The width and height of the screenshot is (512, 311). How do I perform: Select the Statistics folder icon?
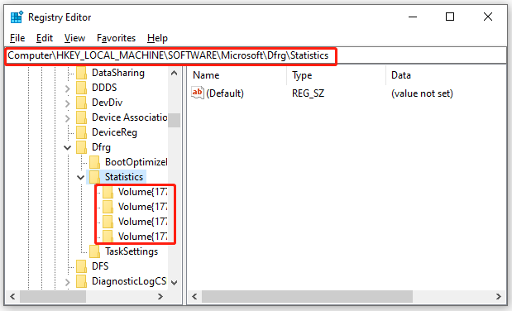point(94,177)
